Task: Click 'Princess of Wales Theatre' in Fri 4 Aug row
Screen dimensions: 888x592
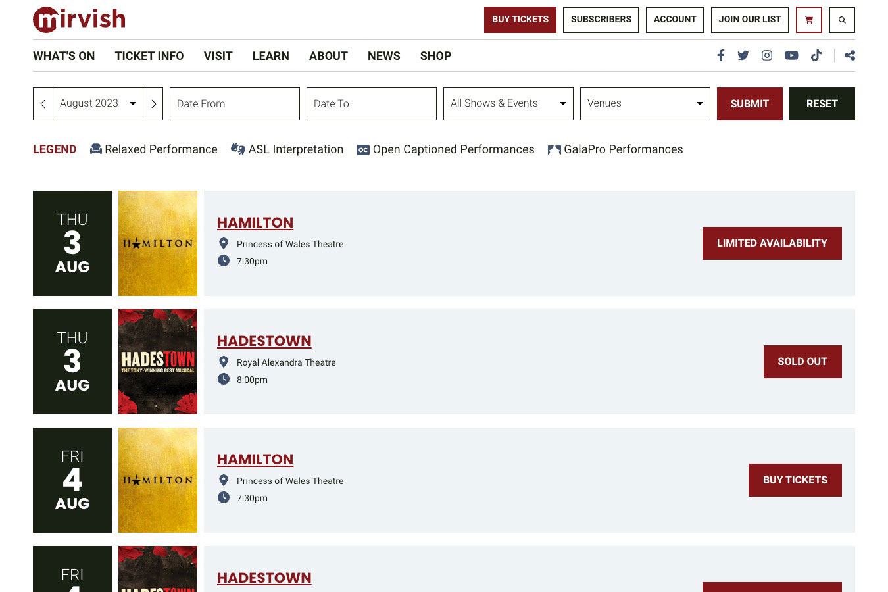Action: click(290, 481)
